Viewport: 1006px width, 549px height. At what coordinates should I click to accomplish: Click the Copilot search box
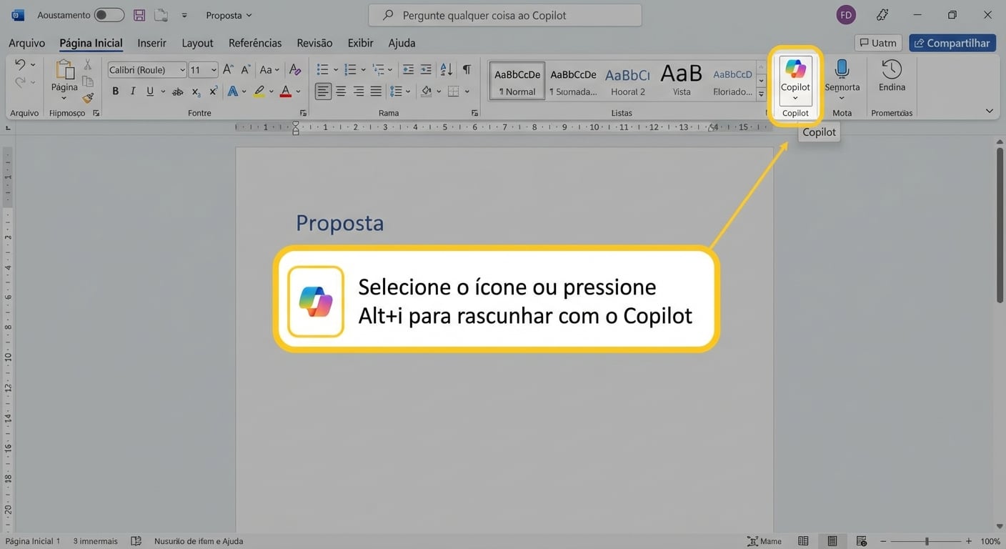pyautogui.click(x=504, y=14)
